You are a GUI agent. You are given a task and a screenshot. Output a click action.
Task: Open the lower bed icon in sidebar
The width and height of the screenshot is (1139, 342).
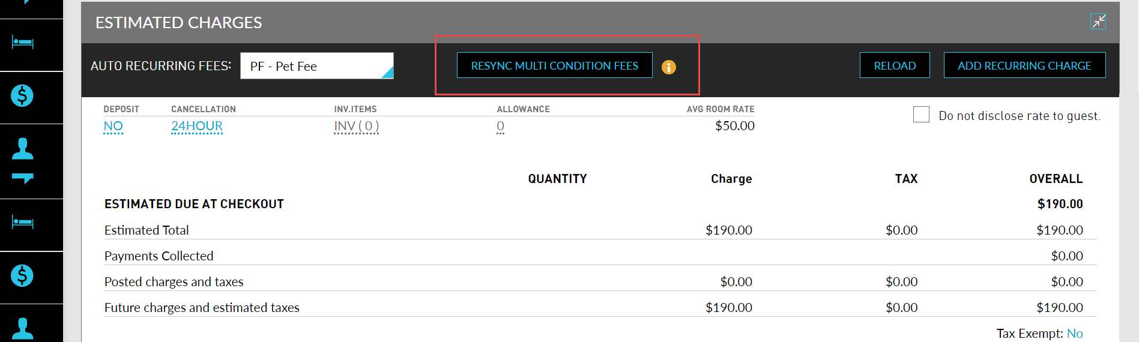[23, 223]
